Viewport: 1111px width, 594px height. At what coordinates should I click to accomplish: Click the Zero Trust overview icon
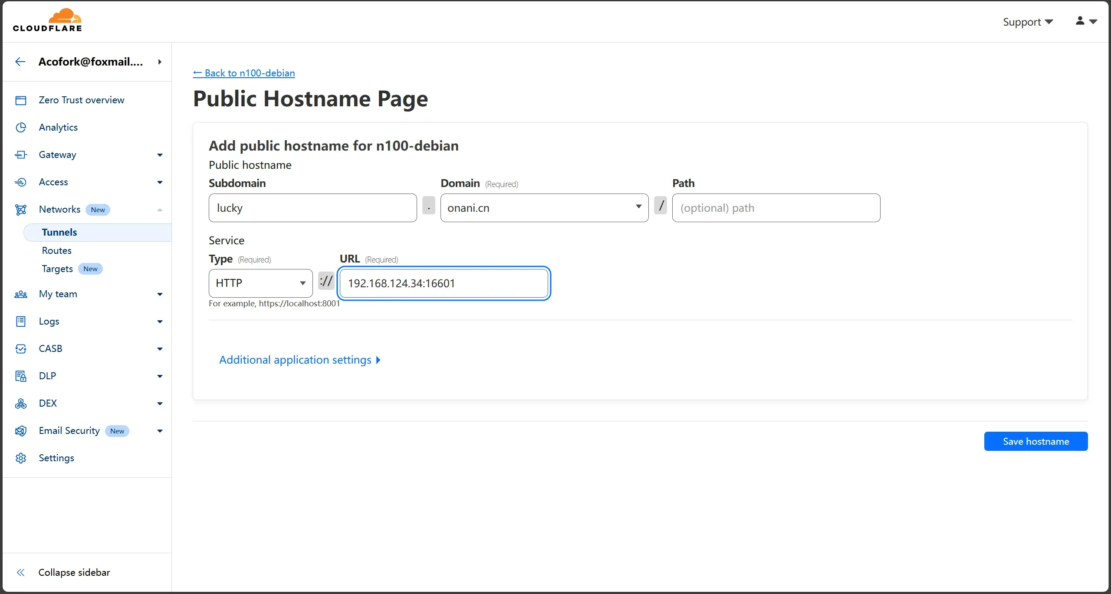point(21,100)
